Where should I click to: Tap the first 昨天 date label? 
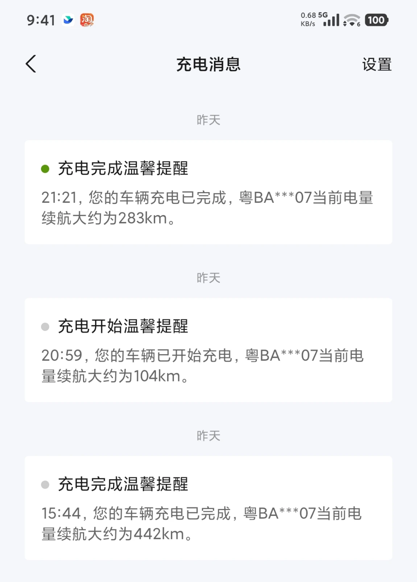tap(208, 120)
